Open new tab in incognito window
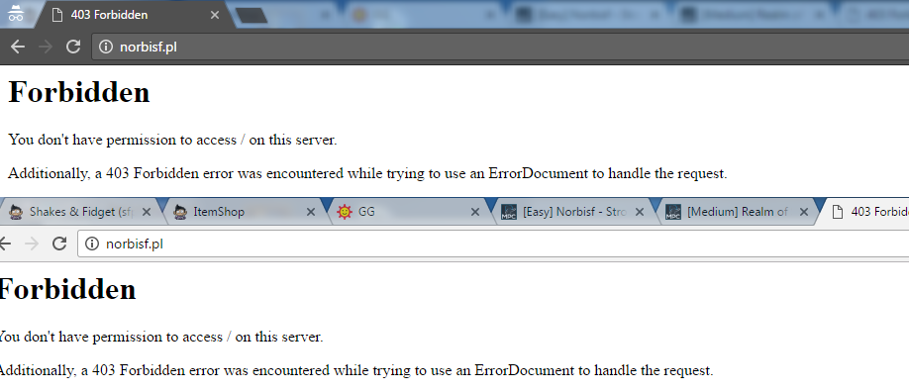 252,16
